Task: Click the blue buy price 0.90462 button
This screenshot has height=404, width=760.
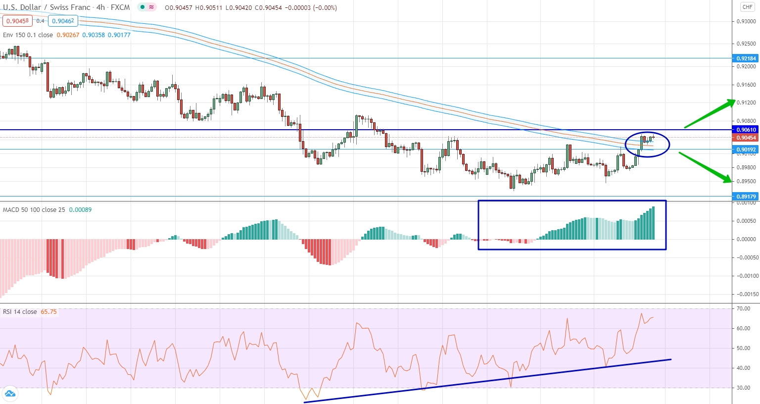Action: point(63,21)
